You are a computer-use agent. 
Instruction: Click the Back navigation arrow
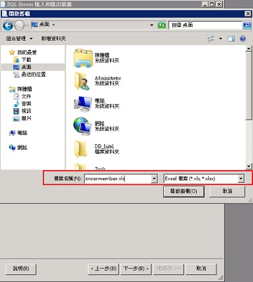(x=8, y=25)
